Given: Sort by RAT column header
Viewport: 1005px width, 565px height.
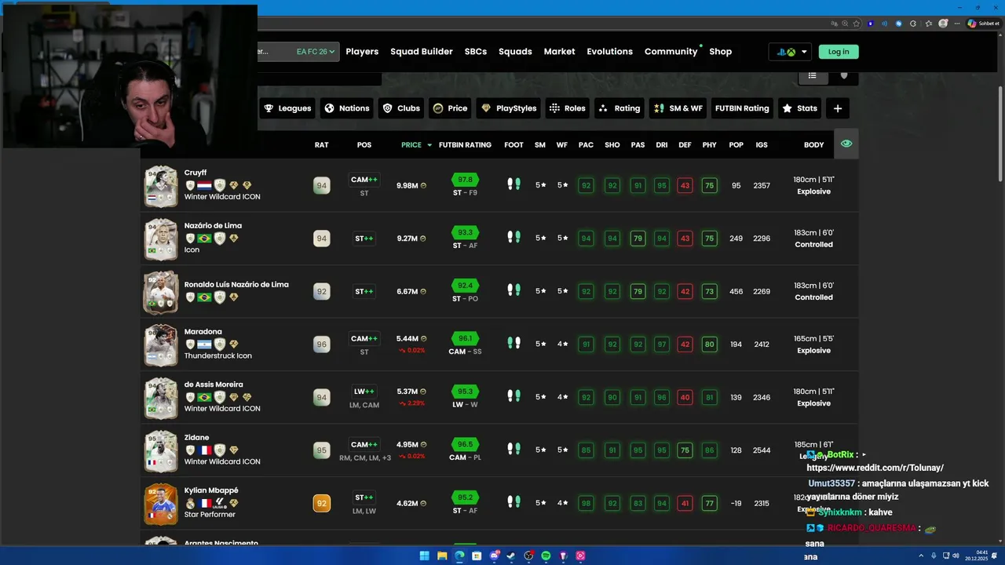Looking at the screenshot, I should point(321,145).
